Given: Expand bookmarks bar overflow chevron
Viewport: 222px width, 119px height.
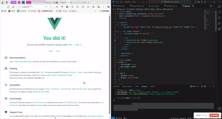Looking at the screenshot, I should [x=95, y=11].
